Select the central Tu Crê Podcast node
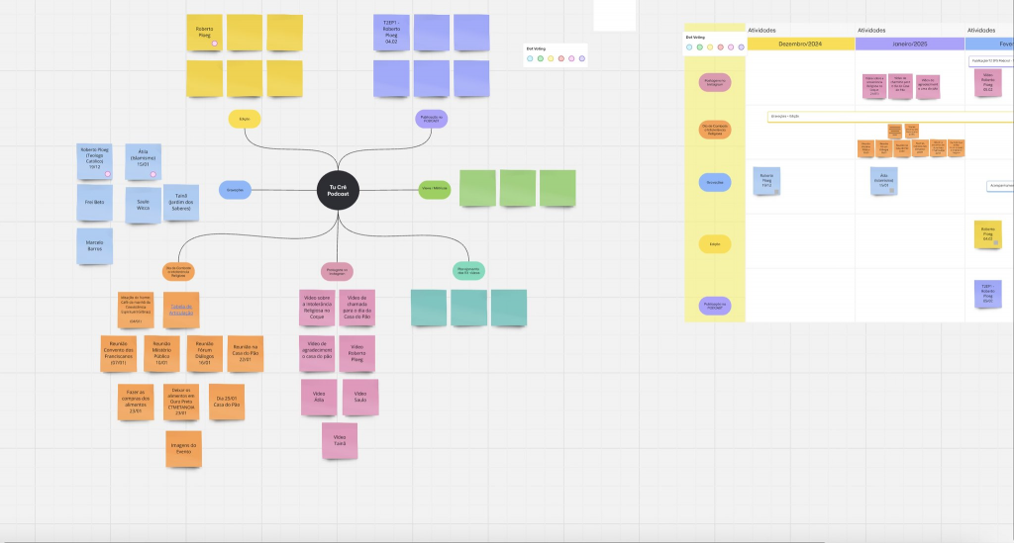This screenshot has height=543, width=1014. coord(338,188)
